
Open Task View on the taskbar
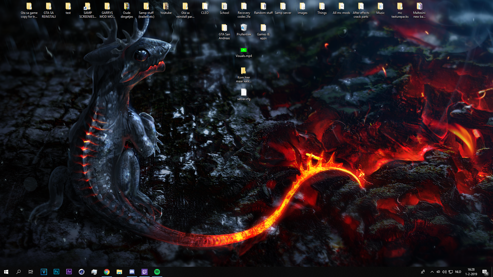pyautogui.click(x=31, y=272)
